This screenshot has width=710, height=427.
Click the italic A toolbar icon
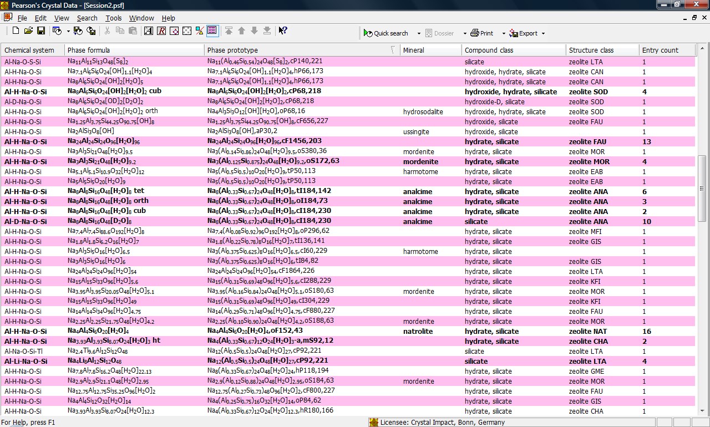(x=149, y=31)
